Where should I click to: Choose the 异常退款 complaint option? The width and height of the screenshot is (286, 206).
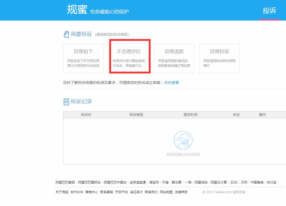coord(174,58)
